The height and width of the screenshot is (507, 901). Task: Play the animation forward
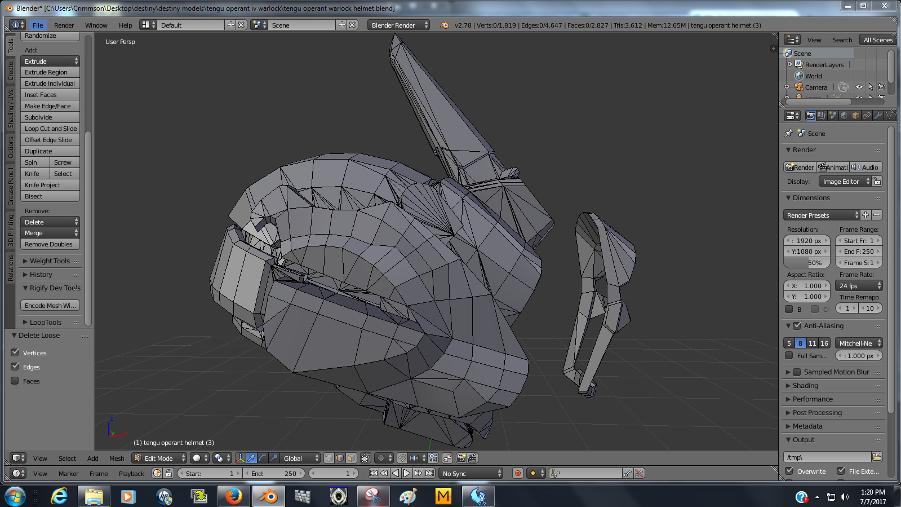click(x=407, y=473)
